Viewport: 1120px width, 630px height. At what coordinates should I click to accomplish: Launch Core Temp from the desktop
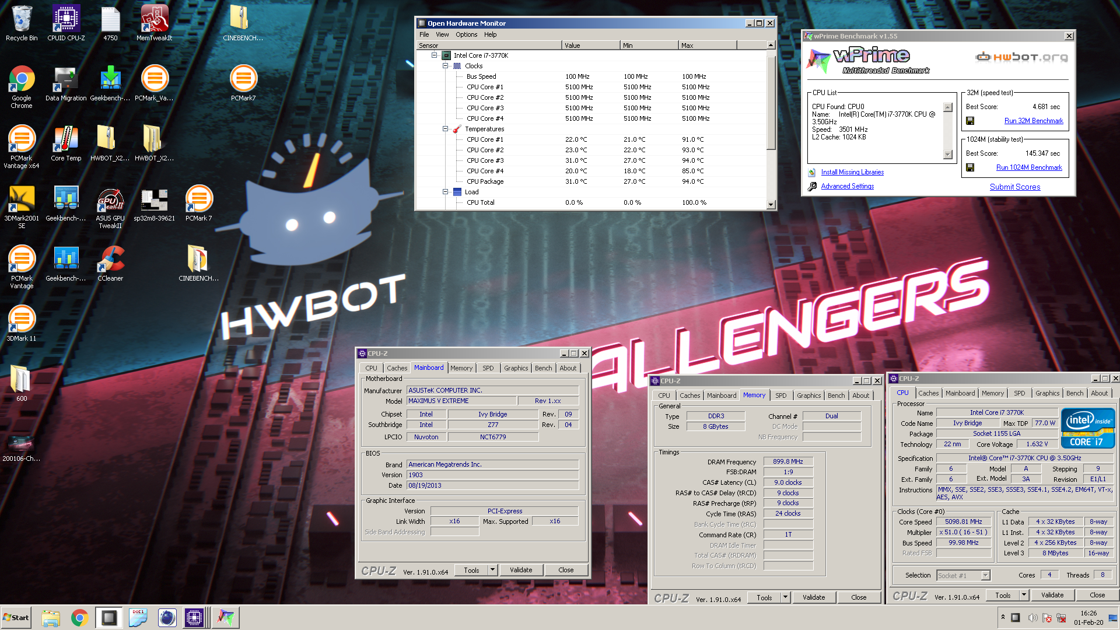(66, 143)
